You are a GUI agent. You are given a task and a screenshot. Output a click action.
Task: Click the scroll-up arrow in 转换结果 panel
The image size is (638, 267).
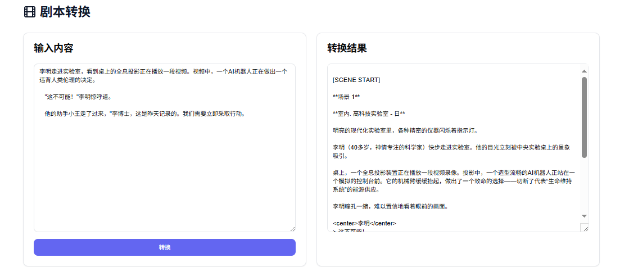tap(584, 71)
